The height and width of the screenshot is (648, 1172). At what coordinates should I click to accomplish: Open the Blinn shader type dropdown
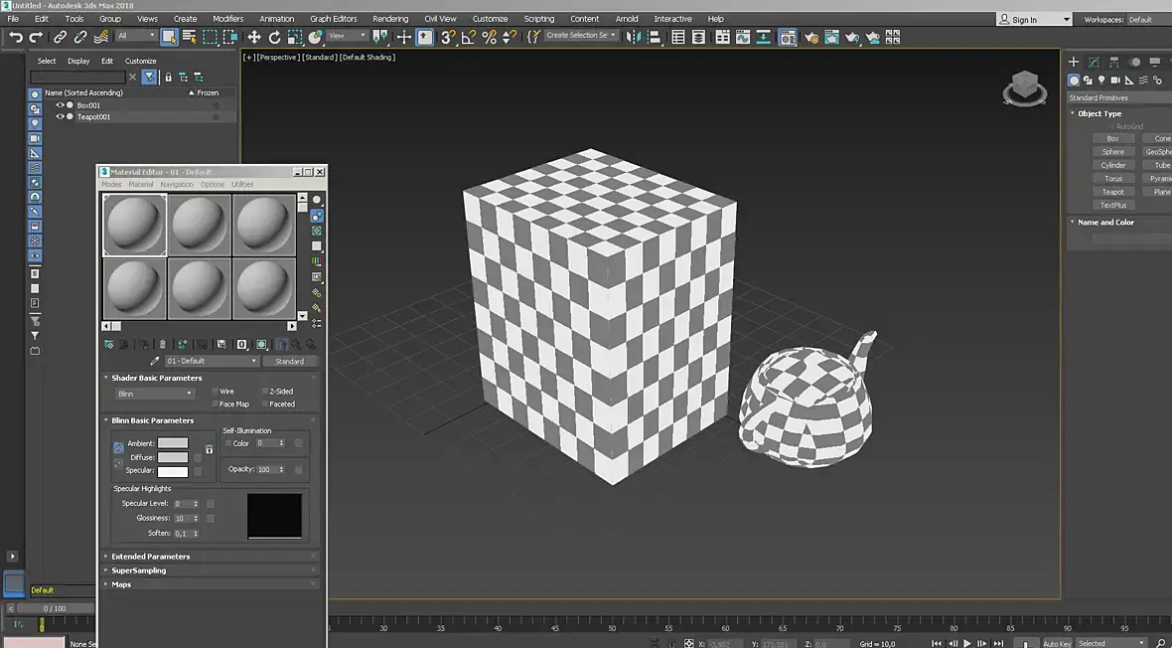tap(154, 394)
